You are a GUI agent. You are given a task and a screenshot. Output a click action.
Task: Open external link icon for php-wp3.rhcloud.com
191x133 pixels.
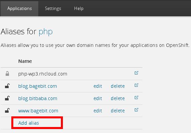(x=136, y=73)
